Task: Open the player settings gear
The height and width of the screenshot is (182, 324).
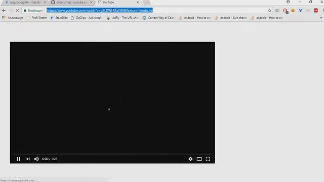Action: [x=190, y=159]
